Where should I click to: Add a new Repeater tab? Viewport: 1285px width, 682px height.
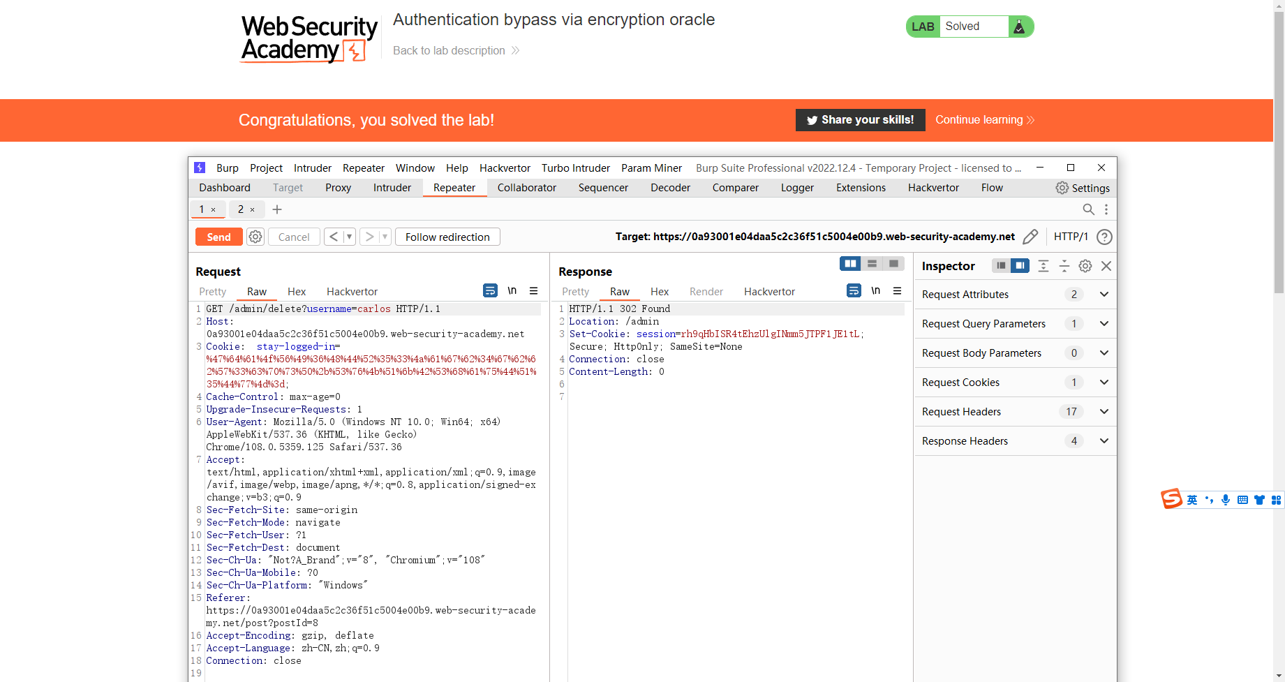tap(277, 209)
